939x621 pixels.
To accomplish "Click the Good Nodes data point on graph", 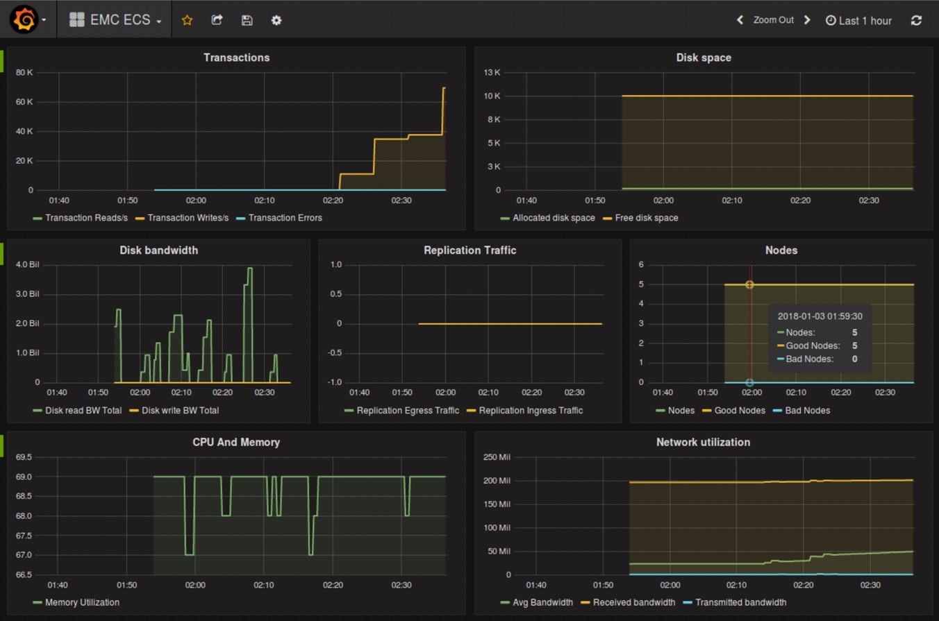I will 749,284.
